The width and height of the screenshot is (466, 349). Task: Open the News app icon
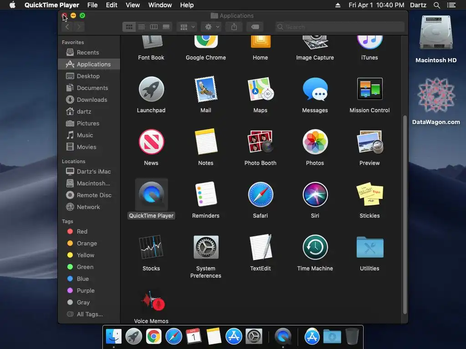click(x=151, y=142)
